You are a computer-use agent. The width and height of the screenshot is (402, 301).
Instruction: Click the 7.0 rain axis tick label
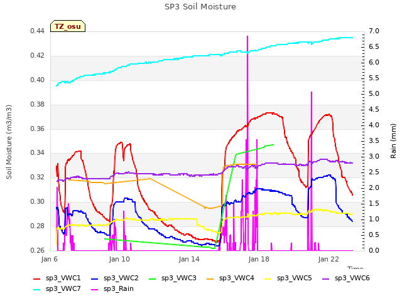click(374, 31)
